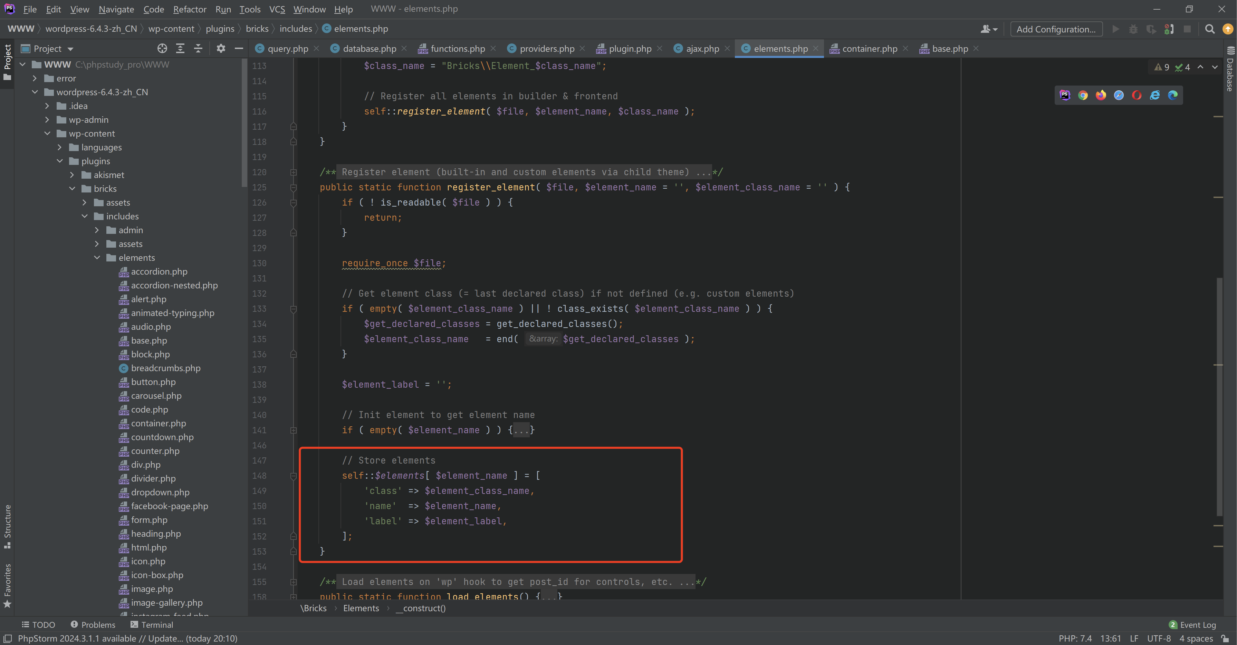Open the Event Log
This screenshot has width=1237, height=645.
pos(1192,624)
